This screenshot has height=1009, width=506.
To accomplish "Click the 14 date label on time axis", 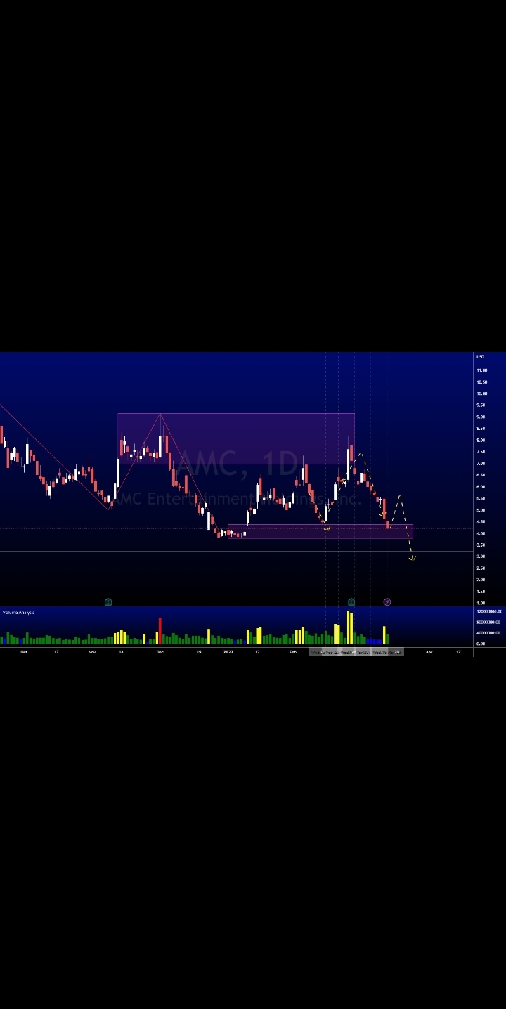I will 121,652.
